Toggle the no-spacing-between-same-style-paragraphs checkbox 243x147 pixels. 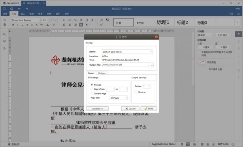point(198,52)
